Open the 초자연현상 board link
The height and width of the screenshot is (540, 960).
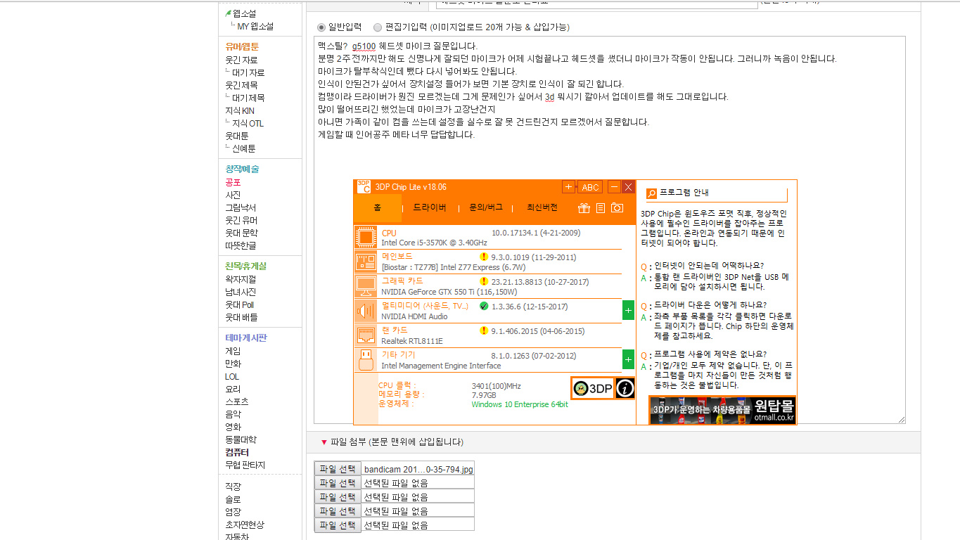tap(245, 525)
